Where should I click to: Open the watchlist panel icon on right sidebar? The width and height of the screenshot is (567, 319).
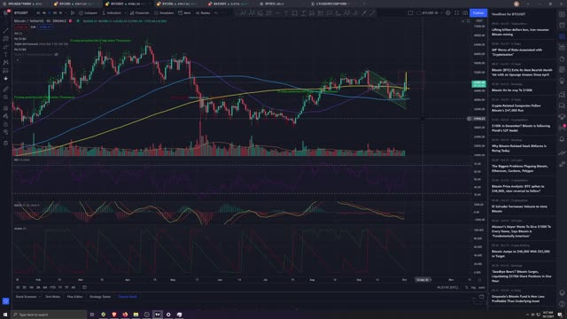coord(562,14)
